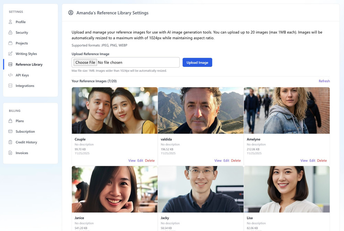Click the API Keys code icon
The width and height of the screenshot is (344, 231).
[x=10, y=75]
